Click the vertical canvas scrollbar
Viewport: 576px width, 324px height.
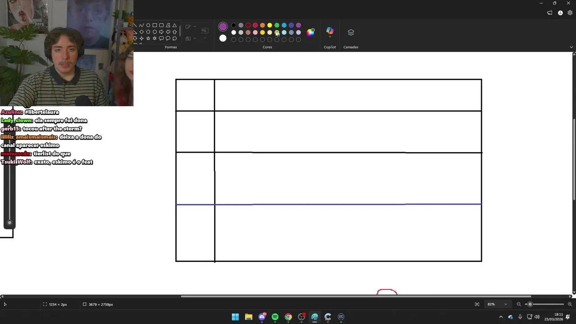[574, 159]
